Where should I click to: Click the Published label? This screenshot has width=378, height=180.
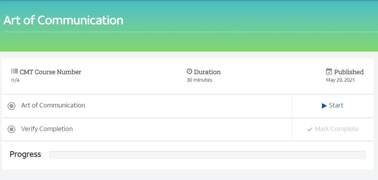click(x=349, y=72)
